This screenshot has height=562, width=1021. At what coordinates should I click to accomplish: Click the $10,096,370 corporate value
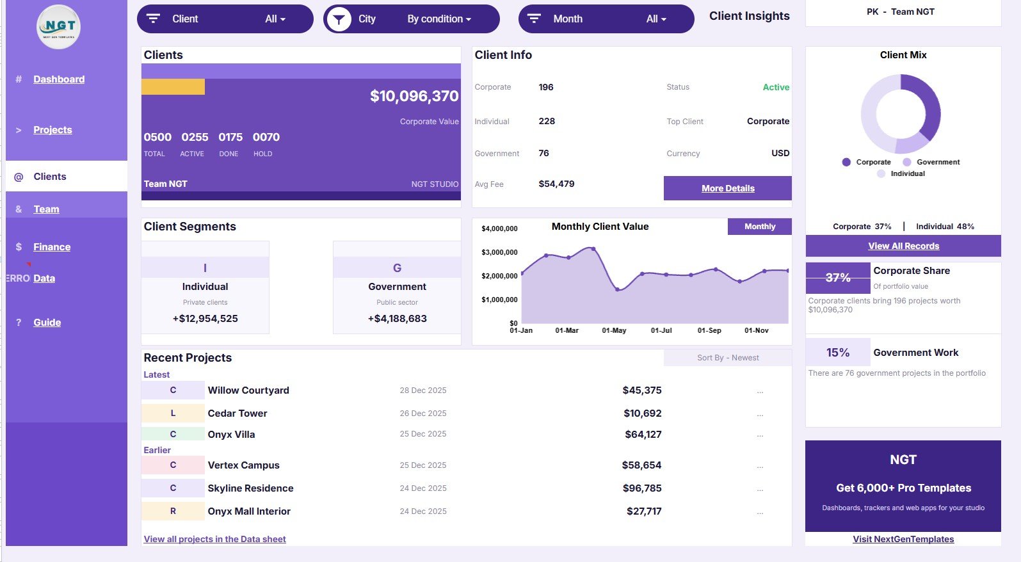click(414, 96)
